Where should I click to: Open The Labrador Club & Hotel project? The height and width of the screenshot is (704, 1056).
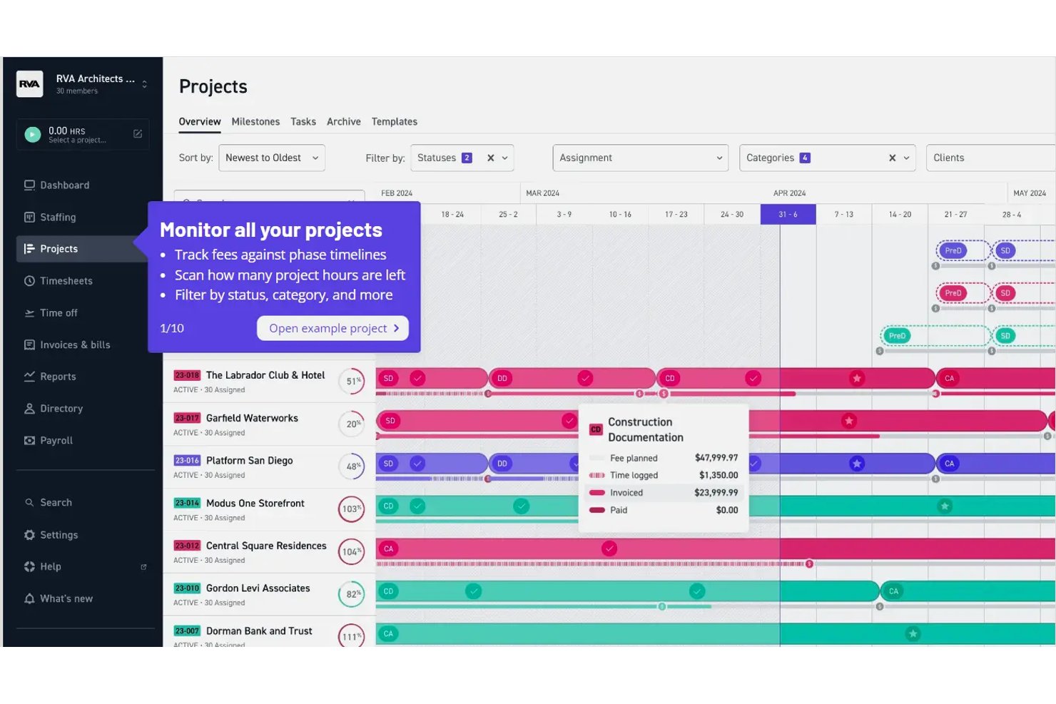click(265, 375)
